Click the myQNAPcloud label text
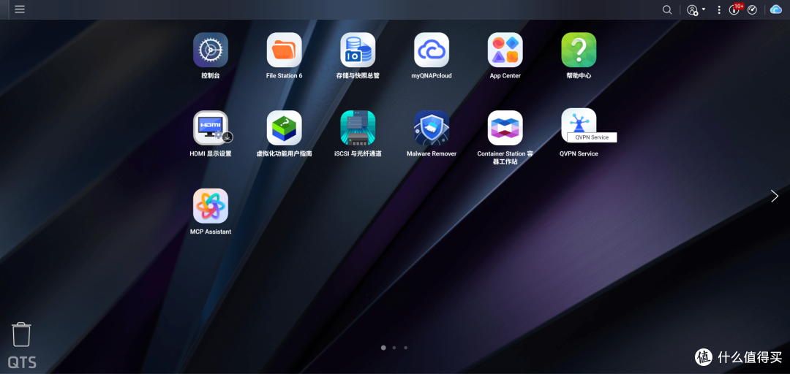This screenshot has height=374, width=790. 432,75
